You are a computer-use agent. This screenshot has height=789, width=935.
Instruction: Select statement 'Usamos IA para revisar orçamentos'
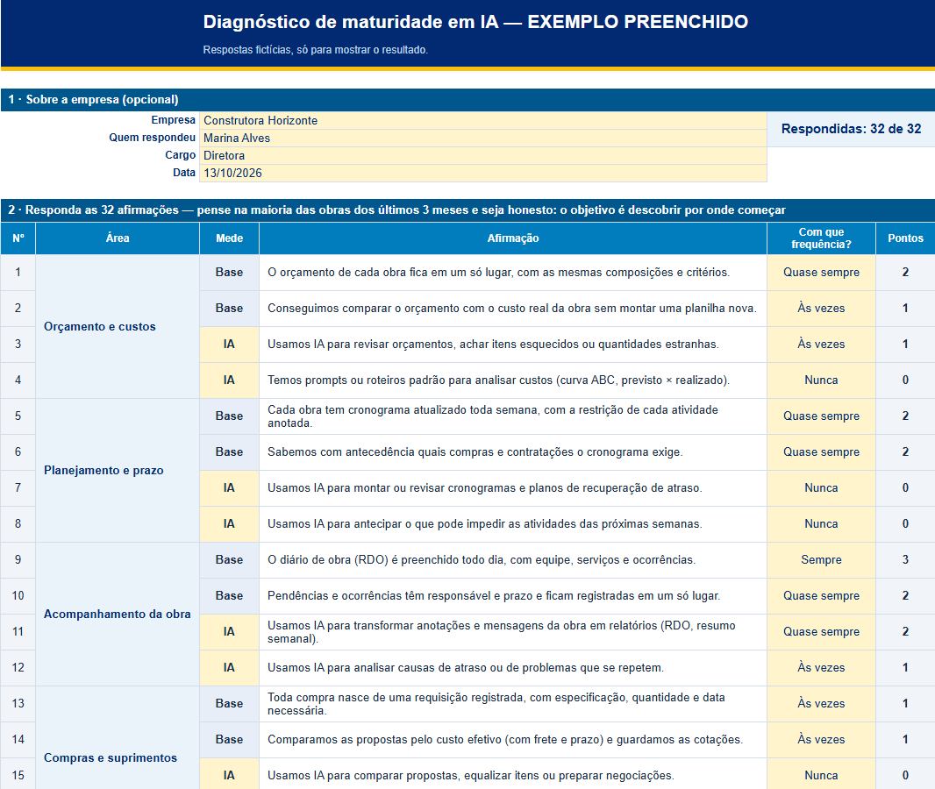point(513,344)
